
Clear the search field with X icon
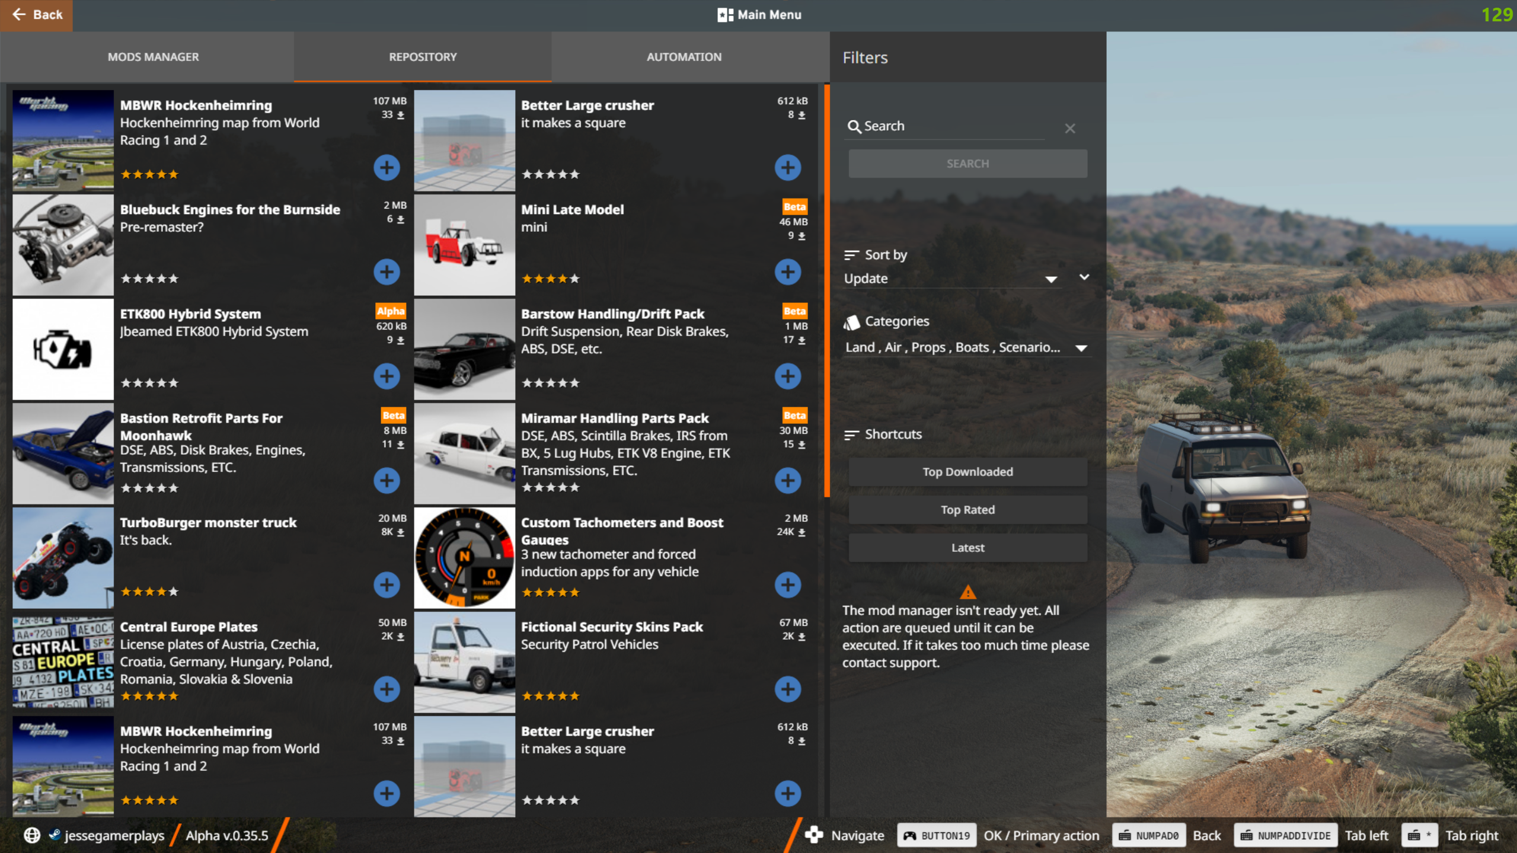pos(1069,128)
